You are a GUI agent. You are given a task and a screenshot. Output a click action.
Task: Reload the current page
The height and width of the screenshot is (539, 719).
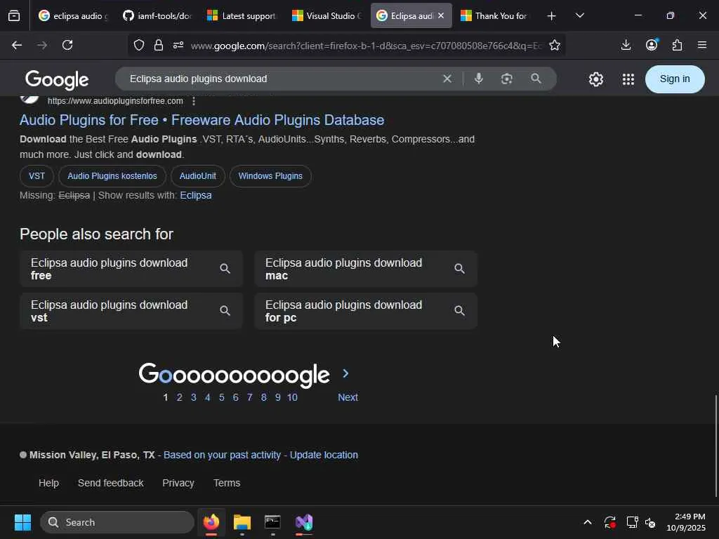(x=67, y=45)
